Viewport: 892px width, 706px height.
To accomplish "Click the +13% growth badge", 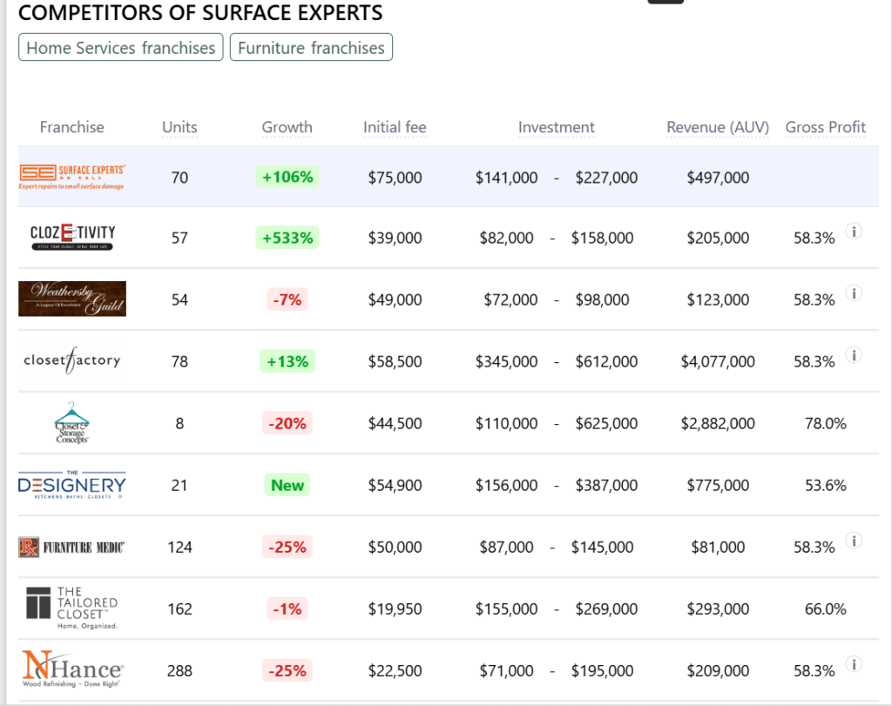I will click(287, 361).
